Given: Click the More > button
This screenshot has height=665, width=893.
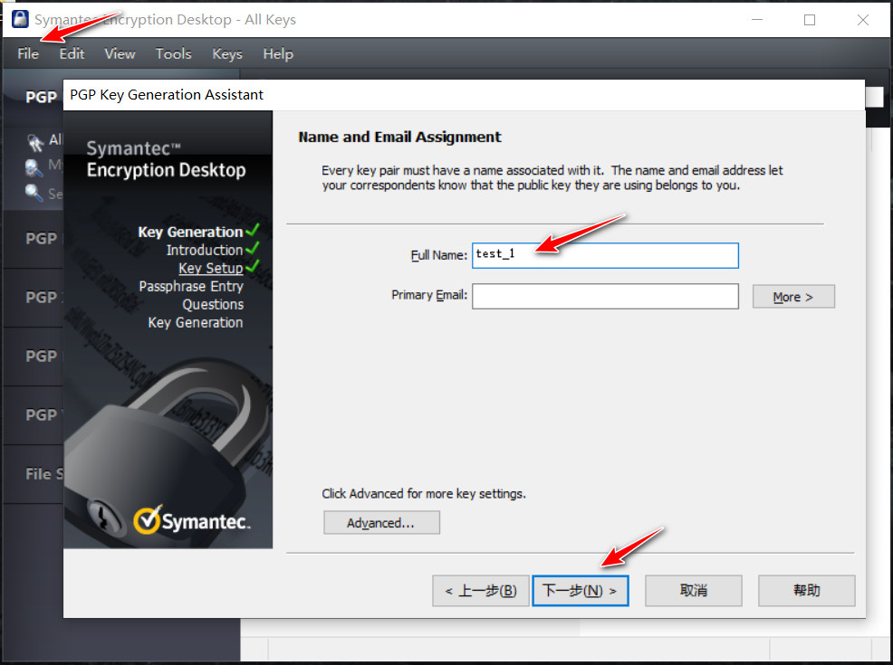Looking at the screenshot, I should (793, 297).
